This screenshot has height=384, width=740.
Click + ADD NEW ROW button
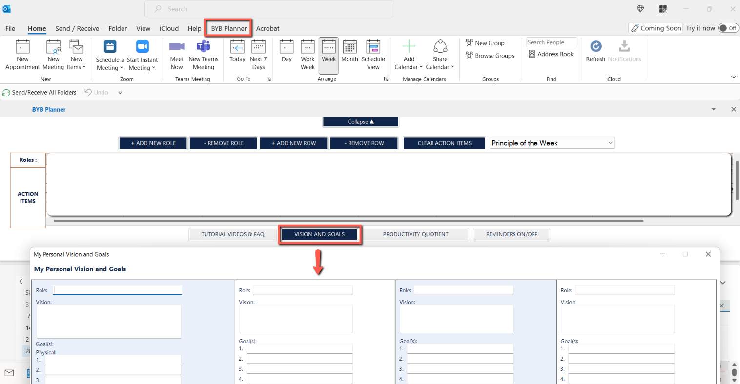click(x=294, y=143)
